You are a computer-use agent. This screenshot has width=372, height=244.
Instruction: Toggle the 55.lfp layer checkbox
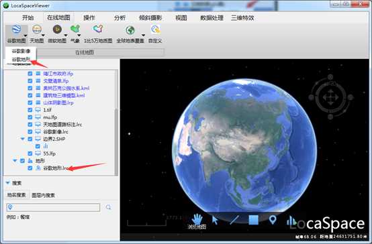30,154
